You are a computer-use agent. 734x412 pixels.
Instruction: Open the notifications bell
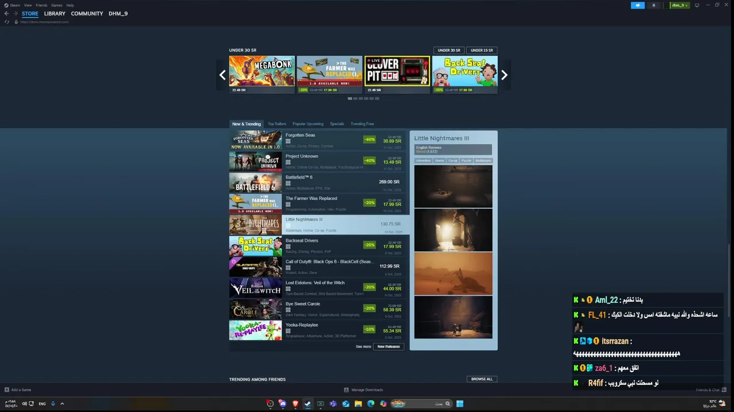coord(654,5)
